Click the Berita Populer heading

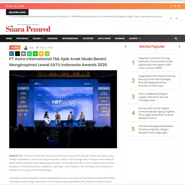click(x=152, y=47)
